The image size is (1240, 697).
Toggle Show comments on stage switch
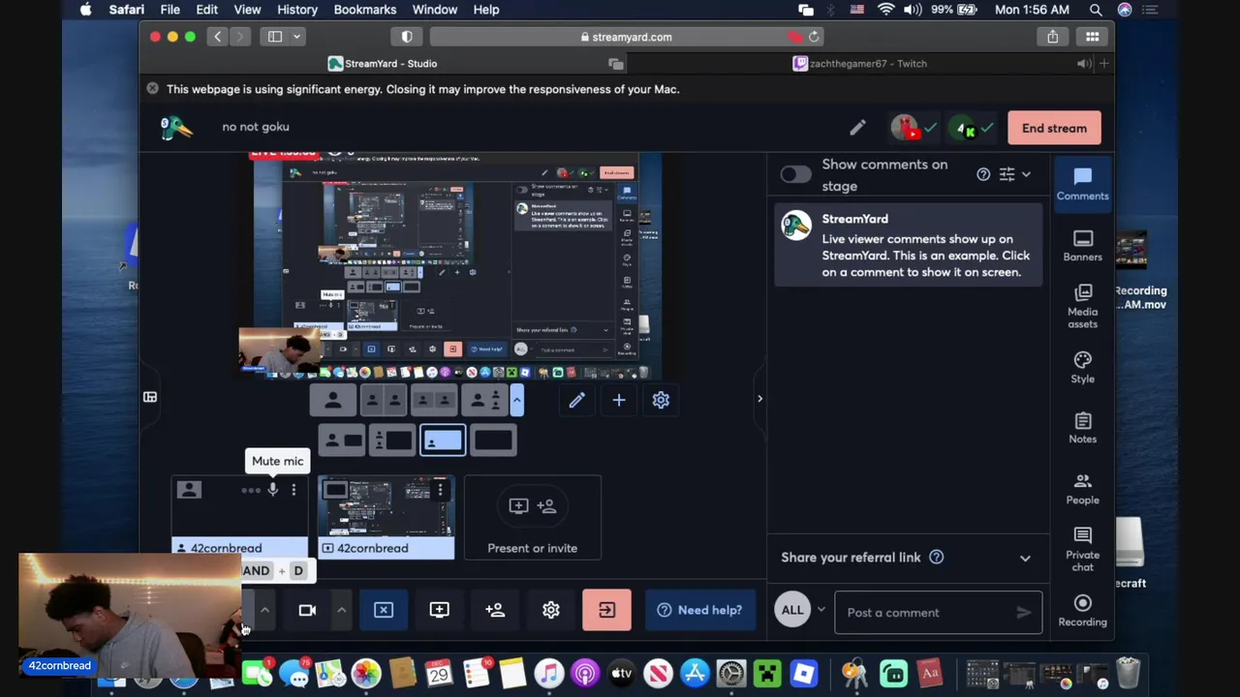(795, 174)
